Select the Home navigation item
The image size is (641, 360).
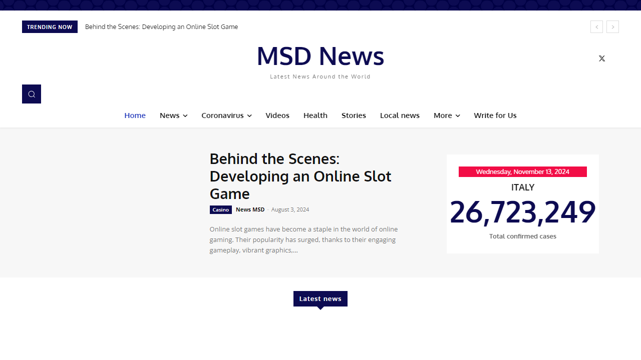(135, 115)
